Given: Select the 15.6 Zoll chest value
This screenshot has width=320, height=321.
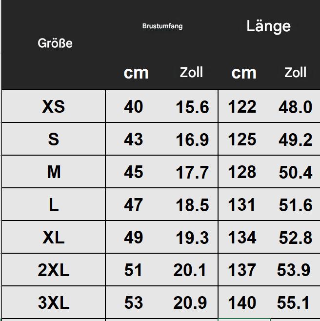Looking at the screenshot, I should pyautogui.click(x=192, y=107).
